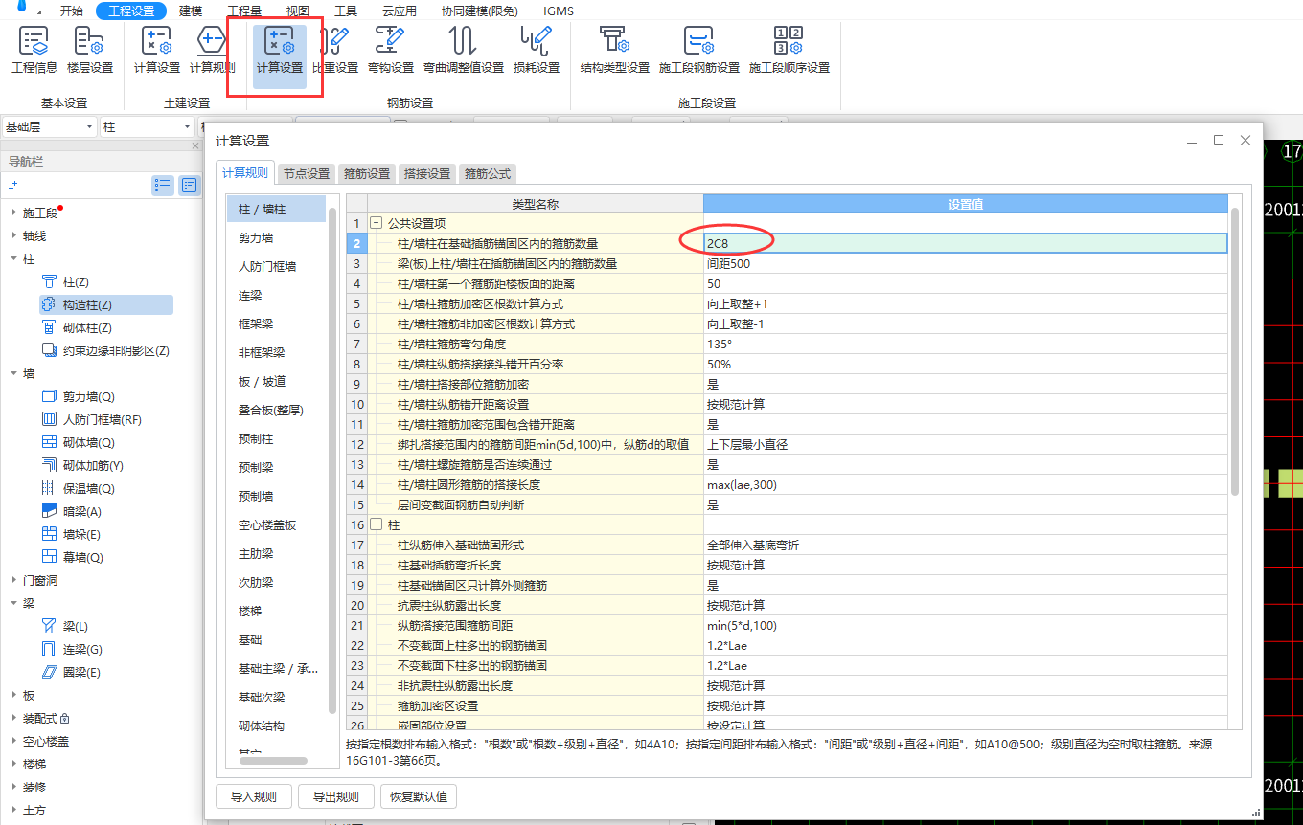Select 柱(Z) in the navigation tree
The image size is (1303, 825).
coord(75,282)
